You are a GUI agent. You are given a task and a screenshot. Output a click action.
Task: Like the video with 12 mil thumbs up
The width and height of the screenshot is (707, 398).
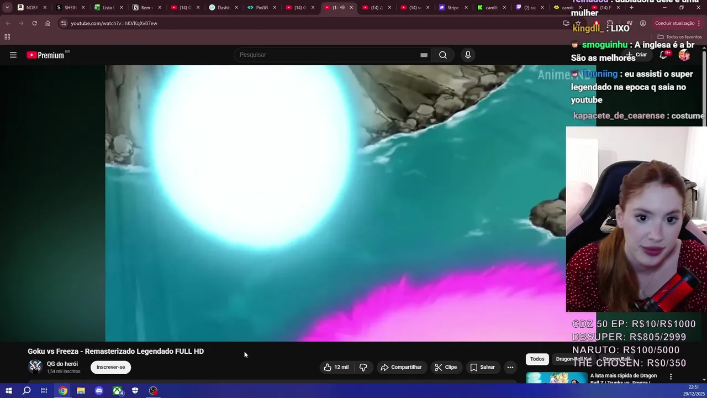(336, 367)
